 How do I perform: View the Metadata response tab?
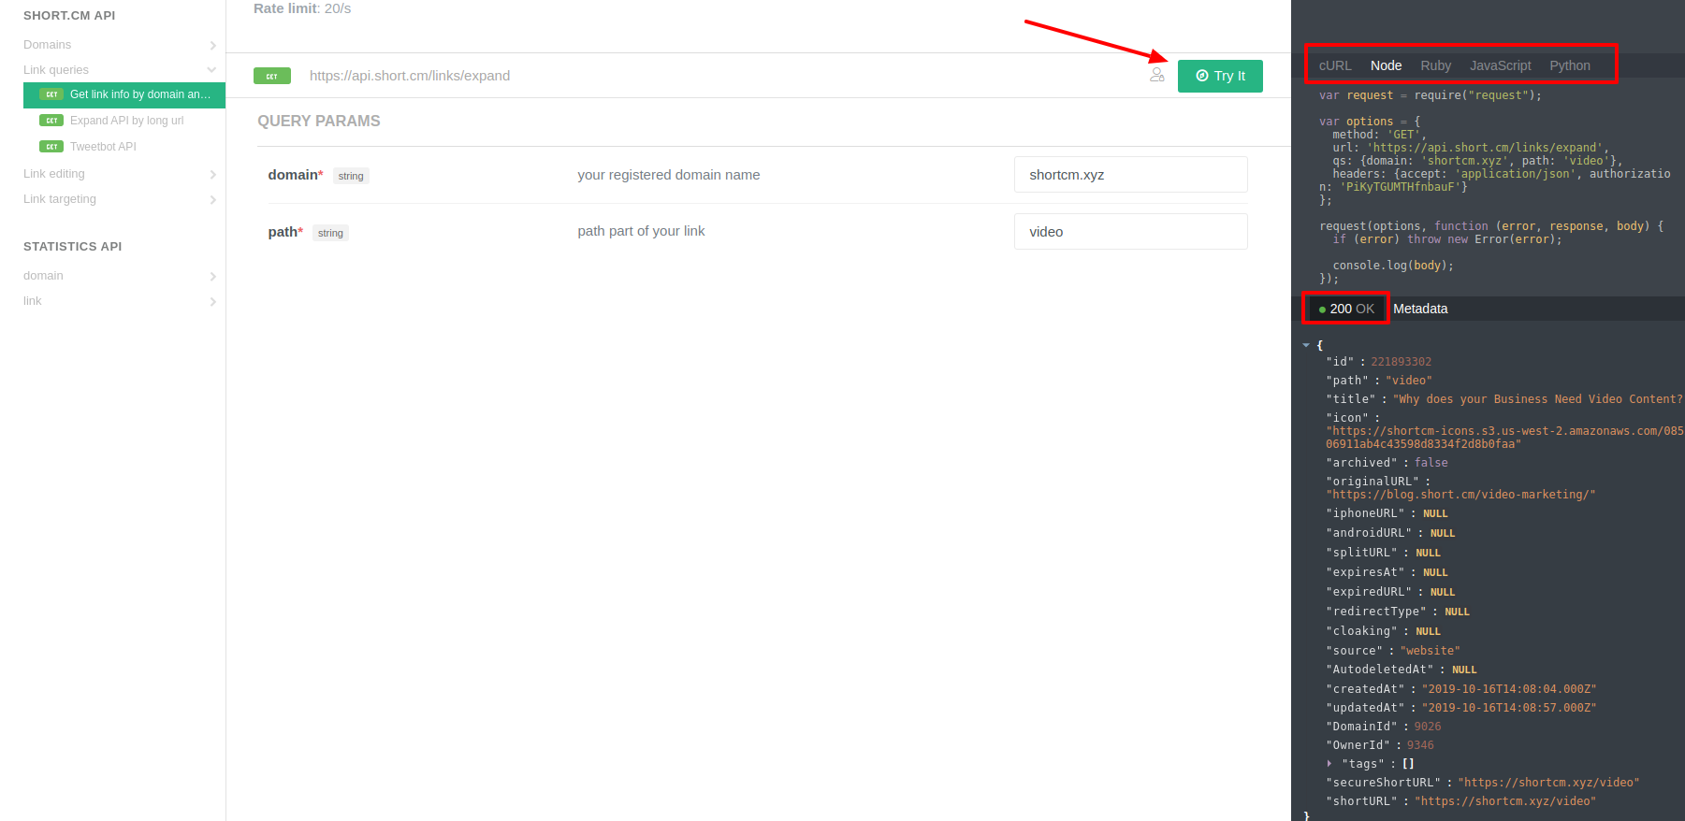pos(1420,309)
